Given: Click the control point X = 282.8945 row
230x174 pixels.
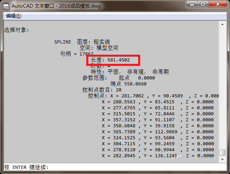Looking at the screenshot, I should pyautogui.click(x=158, y=156).
